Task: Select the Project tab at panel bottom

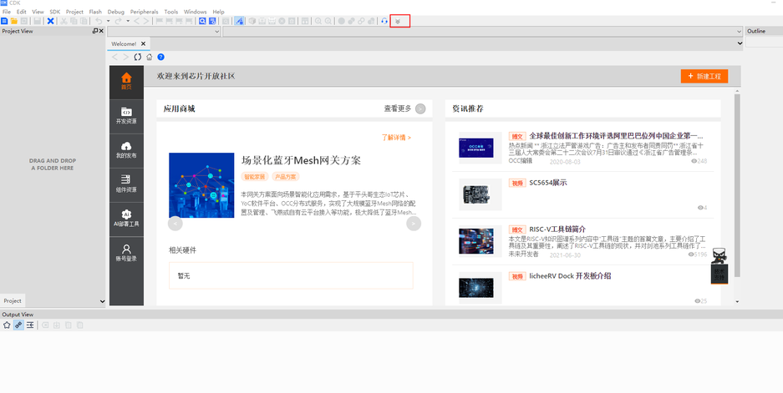Action: click(13, 300)
